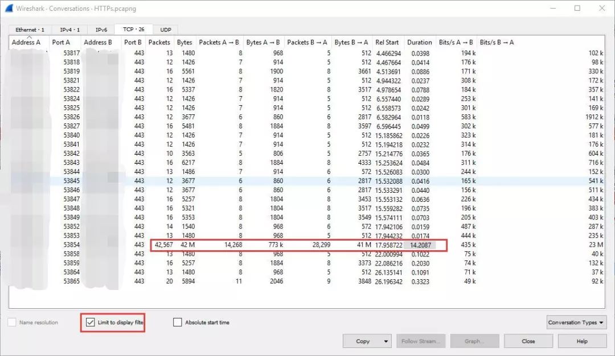Sort by Bytes B → A header
Screen dimensions: 615x356
pos(351,42)
